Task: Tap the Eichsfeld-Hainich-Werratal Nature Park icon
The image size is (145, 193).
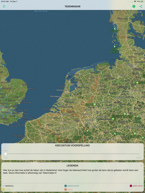Action: [x=138, y=116]
